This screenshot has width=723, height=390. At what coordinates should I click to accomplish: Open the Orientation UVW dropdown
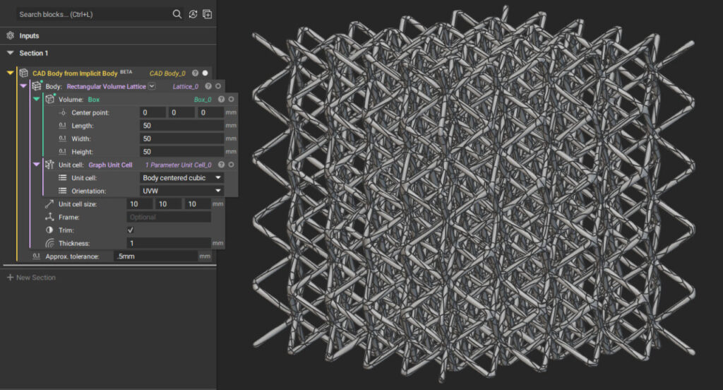[181, 191]
